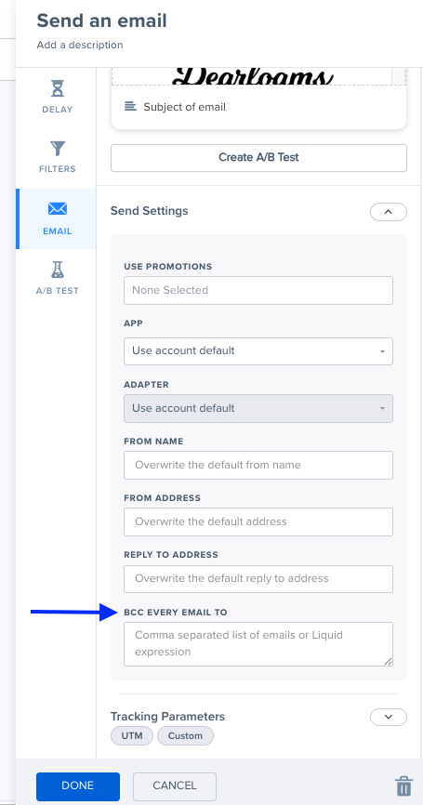423x805 pixels.
Task: Expand the Tracking Parameters section
Action: pyautogui.click(x=389, y=717)
